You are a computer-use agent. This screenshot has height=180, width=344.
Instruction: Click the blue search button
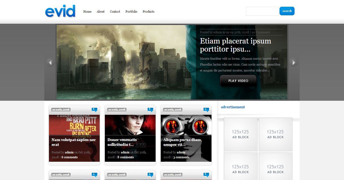click(x=287, y=11)
